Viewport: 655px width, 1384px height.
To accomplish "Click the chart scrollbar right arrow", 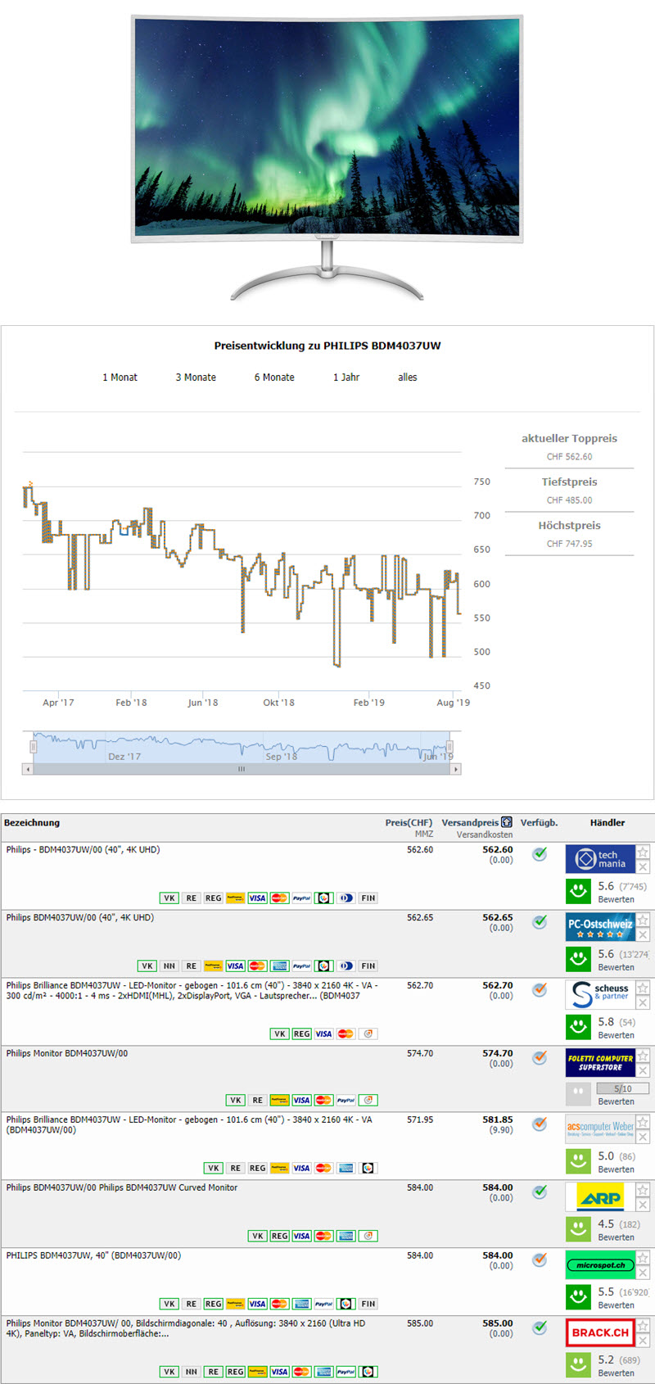I will tap(456, 769).
